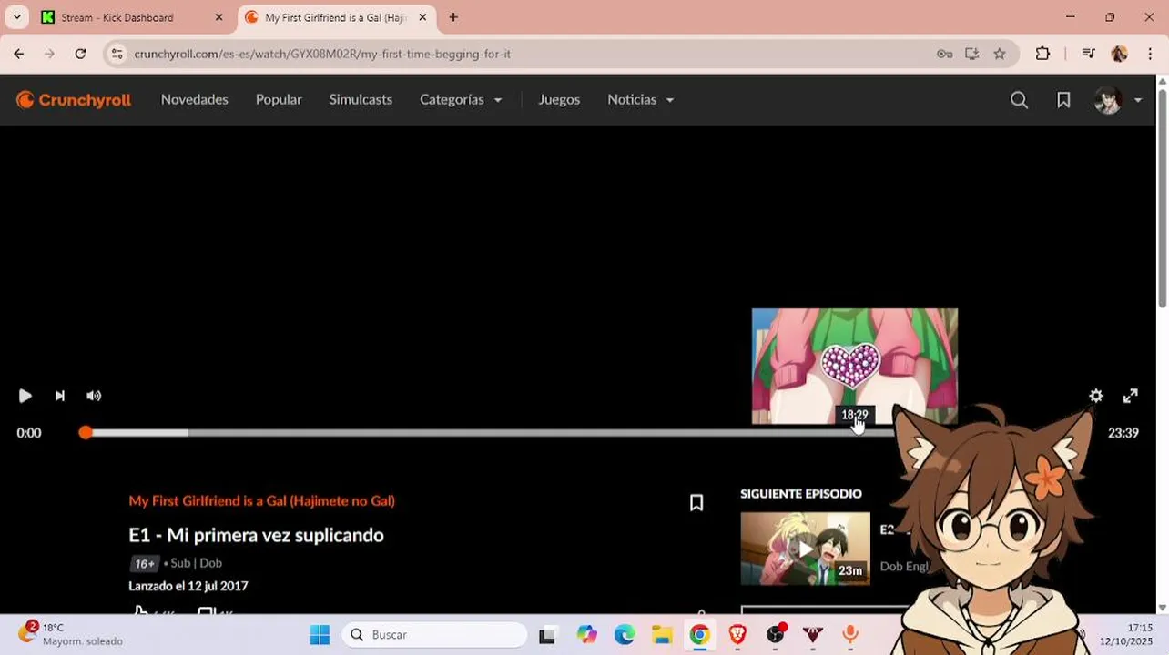Open a new browser tab

pos(453,17)
